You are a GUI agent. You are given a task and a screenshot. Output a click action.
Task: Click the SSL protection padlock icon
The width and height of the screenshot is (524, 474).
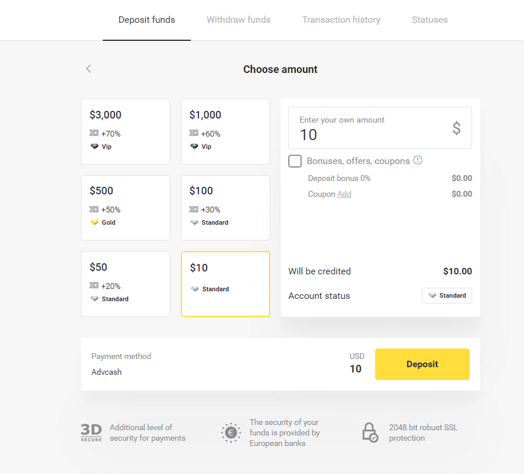(370, 433)
